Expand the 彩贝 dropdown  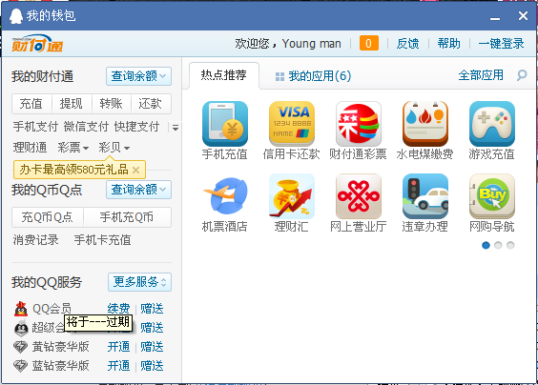[x=114, y=148]
